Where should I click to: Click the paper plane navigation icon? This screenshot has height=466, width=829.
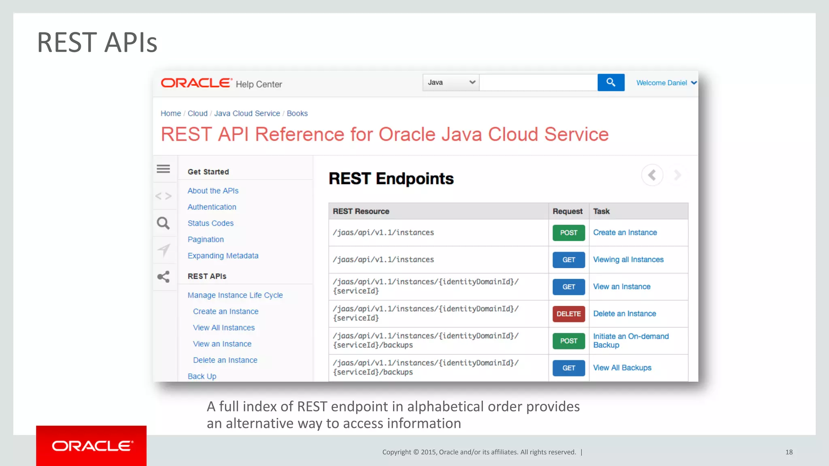pyautogui.click(x=164, y=250)
